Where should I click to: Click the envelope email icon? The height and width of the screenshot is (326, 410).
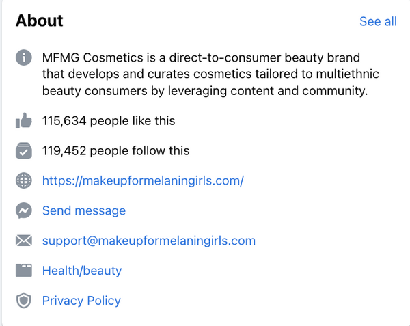[x=24, y=241]
